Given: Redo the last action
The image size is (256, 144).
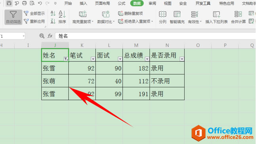Looking at the screenshot, I should click(47, 3).
